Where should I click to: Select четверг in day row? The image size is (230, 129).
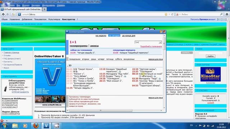(101, 59)
